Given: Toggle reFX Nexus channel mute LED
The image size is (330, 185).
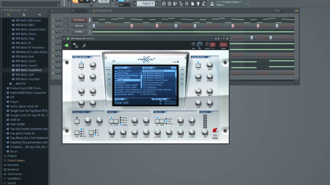Looking at the screenshot, I should click(53, 20).
